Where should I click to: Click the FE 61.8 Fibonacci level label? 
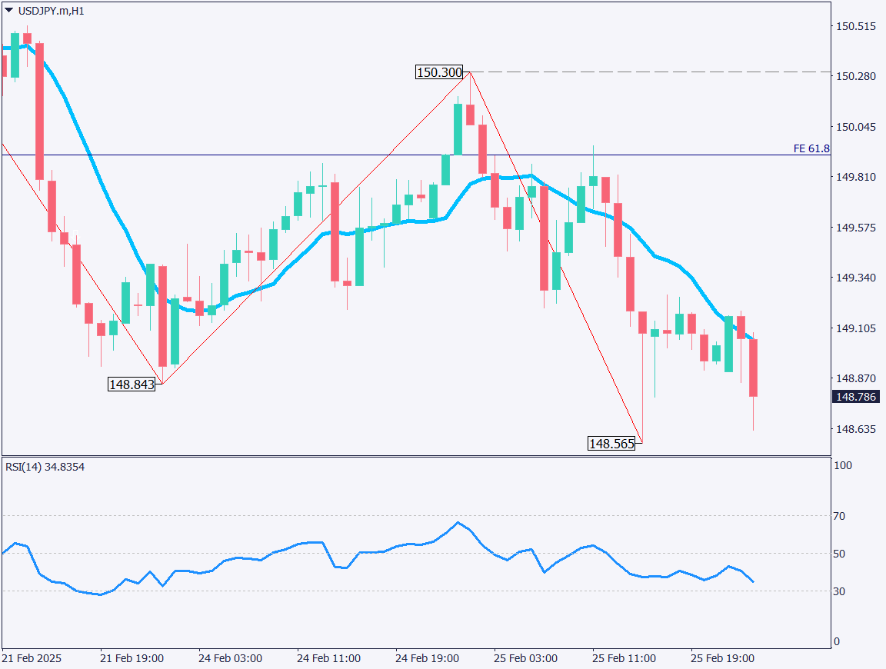point(811,148)
